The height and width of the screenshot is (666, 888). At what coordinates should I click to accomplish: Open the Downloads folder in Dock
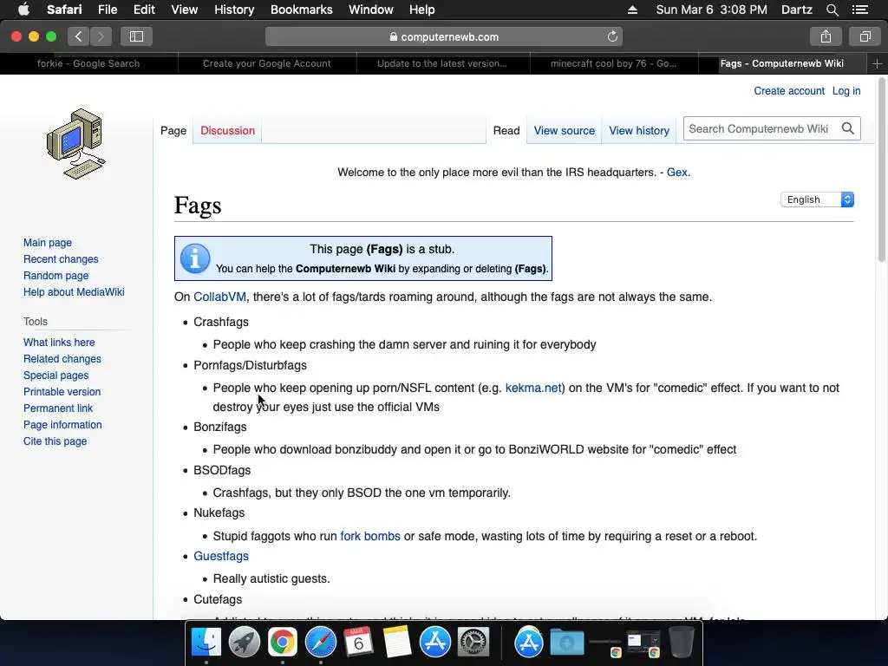[x=567, y=643]
